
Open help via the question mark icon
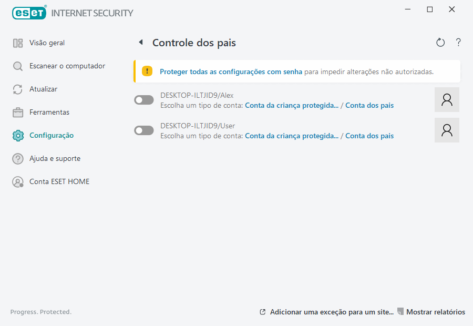[458, 42]
